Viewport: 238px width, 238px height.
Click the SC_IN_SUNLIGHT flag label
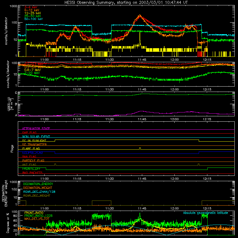[34, 140]
